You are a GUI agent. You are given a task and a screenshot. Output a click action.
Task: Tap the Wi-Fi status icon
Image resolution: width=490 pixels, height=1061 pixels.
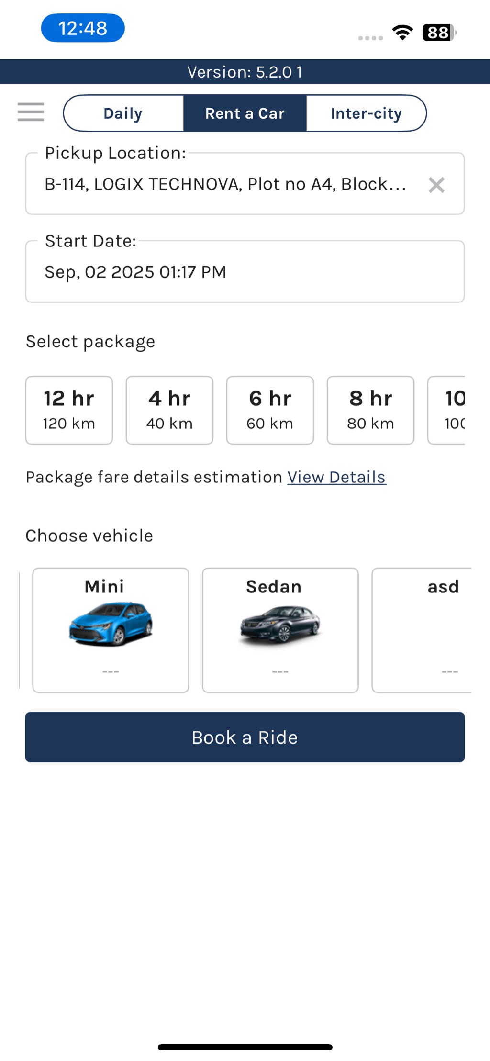pos(402,33)
